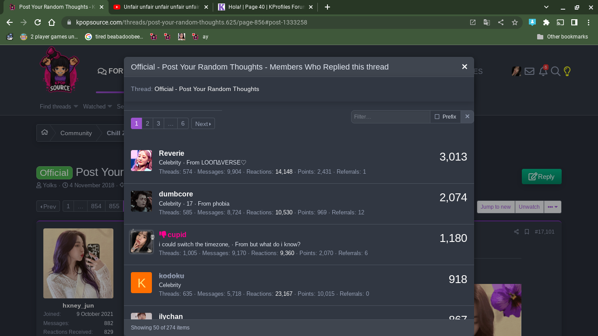Image resolution: width=598 pixels, height=336 pixels.
Task: Open the 2 player games bookmark
Action: [x=49, y=37]
